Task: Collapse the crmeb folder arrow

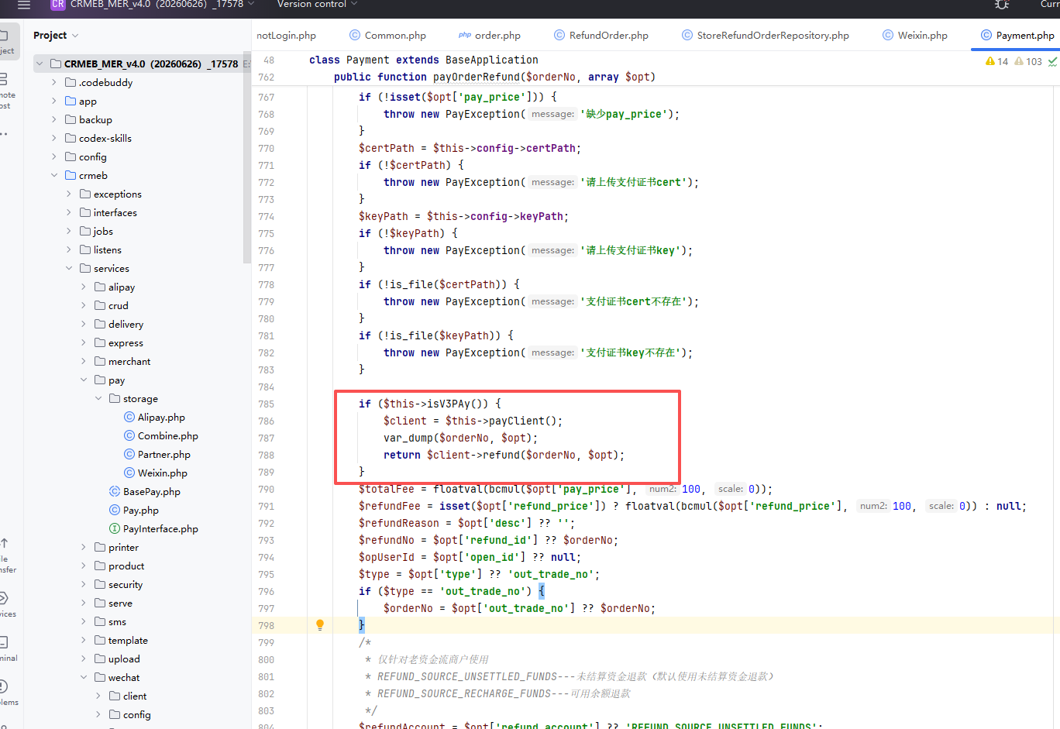Action: pos(54,175)
